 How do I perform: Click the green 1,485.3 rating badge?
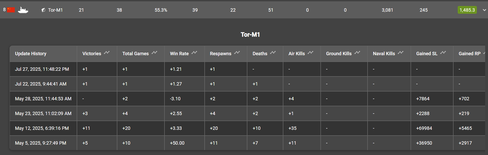(467, 10)
